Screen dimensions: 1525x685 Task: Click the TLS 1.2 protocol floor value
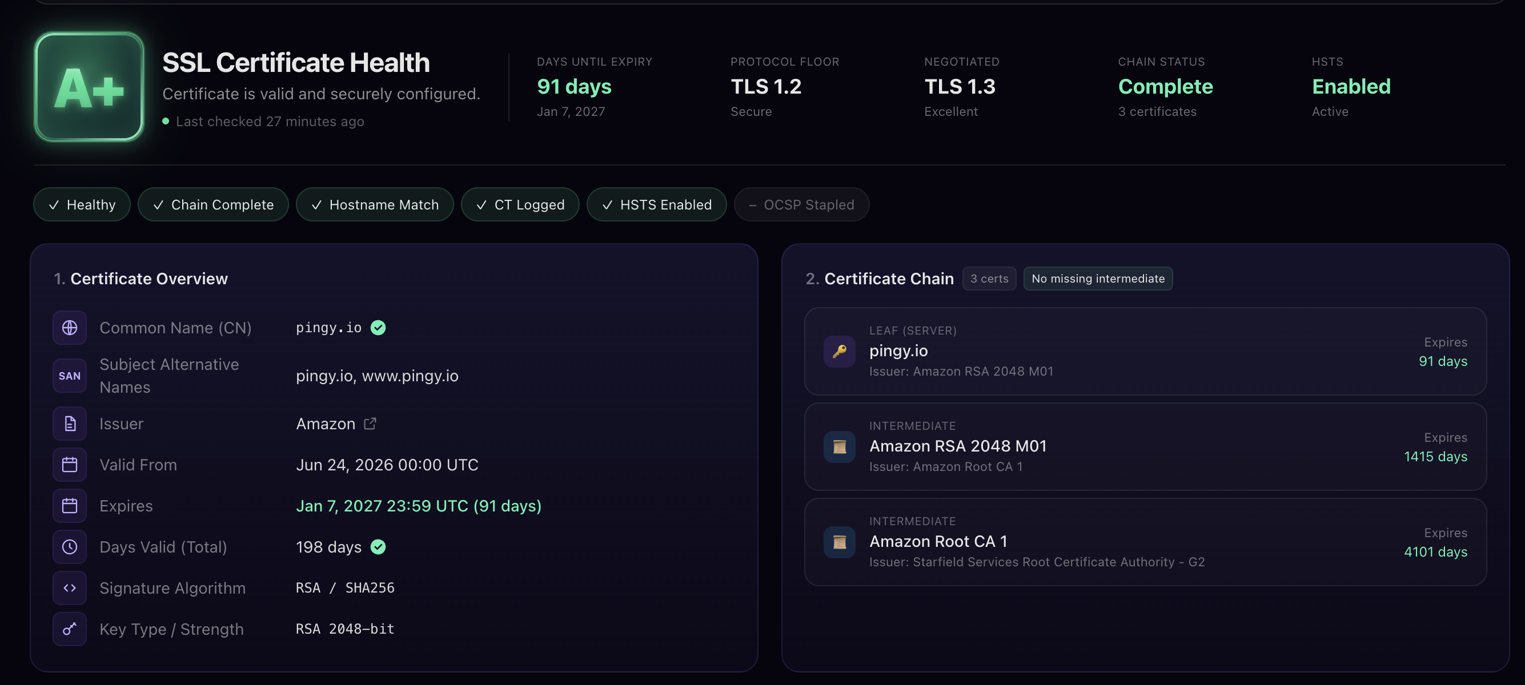point(765,86)
